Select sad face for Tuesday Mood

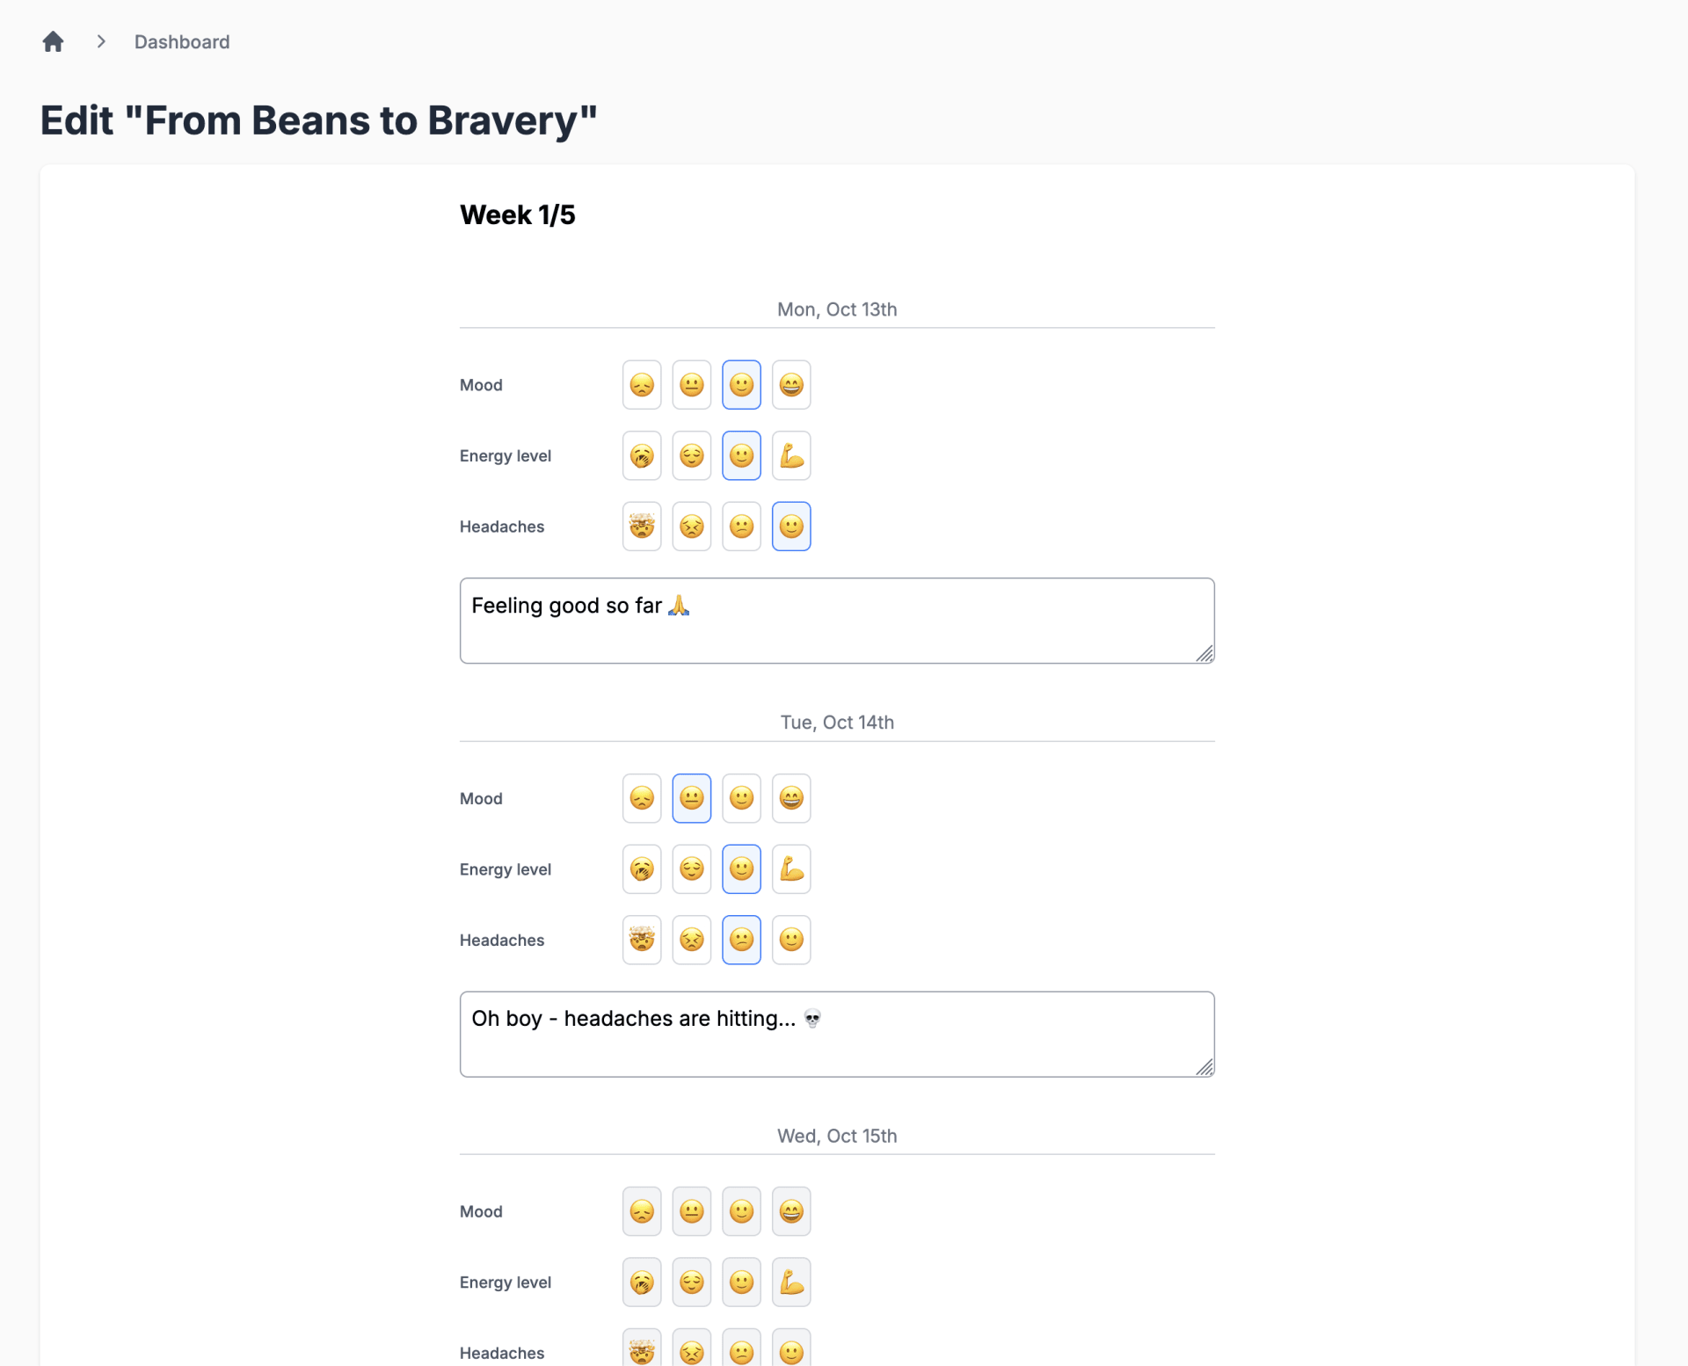pos(641,798)
